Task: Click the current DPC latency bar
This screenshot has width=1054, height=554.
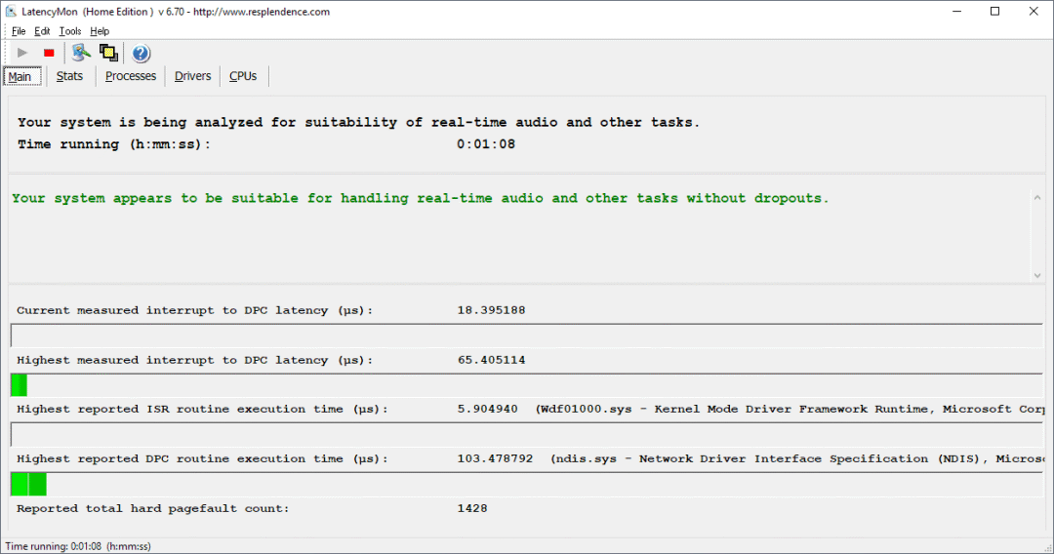Action: click(527, 336)
